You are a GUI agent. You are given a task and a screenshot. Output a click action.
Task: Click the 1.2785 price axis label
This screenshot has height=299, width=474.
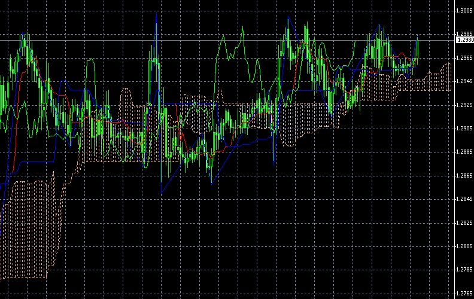(x=465, y=270)
